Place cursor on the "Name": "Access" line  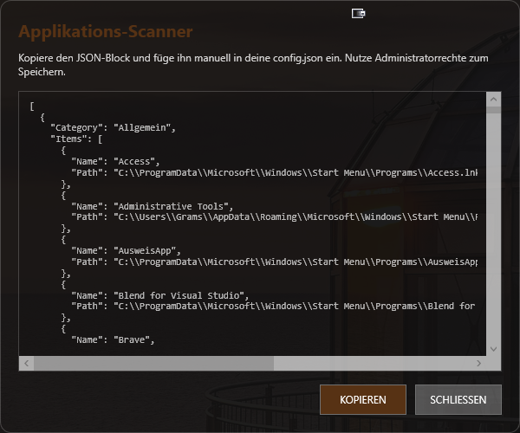116,161
